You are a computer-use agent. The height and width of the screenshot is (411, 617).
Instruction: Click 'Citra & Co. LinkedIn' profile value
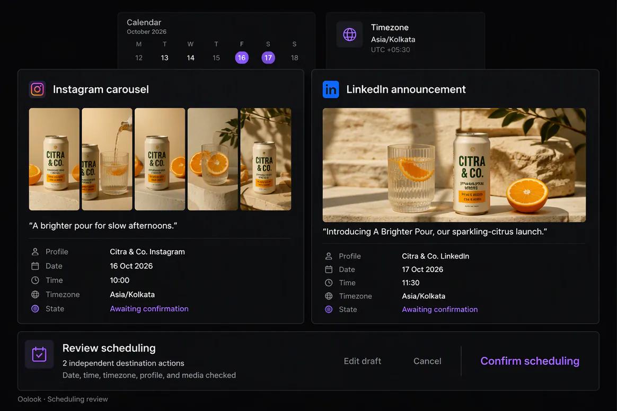[436, 256]
